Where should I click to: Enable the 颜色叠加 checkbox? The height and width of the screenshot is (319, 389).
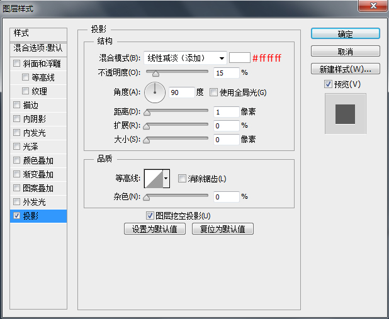(x=16, y=160)
